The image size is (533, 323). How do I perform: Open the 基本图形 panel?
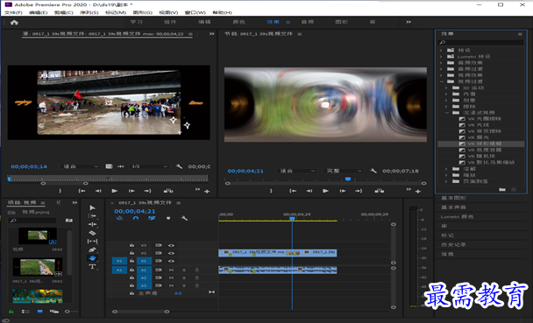[453, 198]
